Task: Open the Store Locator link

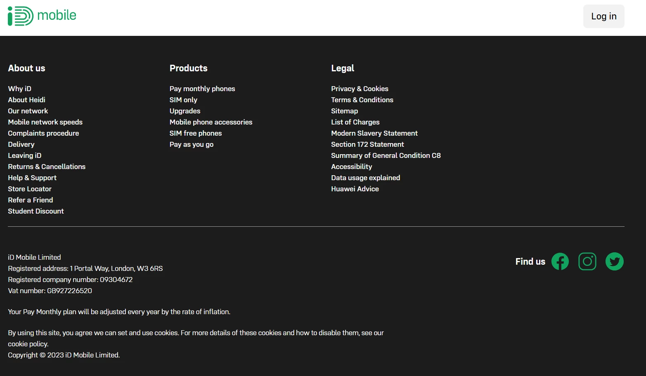Action: tap(30, 189)
